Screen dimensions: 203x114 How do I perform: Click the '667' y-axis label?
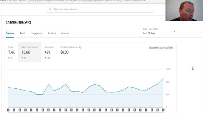pyautogui.click(x=167, y=82)
